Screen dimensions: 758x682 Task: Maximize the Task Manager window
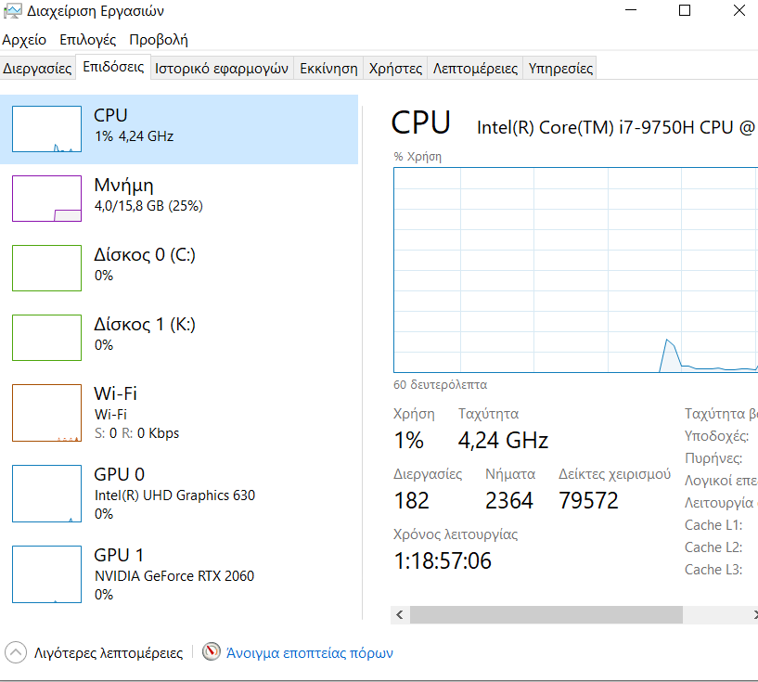pos(685,11)
